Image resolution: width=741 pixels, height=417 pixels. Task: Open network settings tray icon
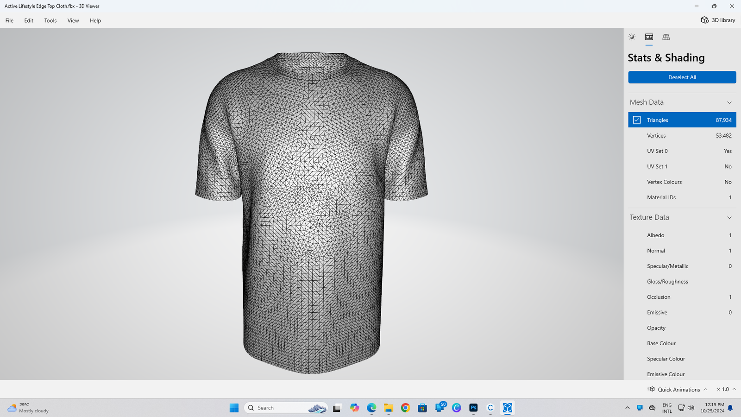pos(681,408)
